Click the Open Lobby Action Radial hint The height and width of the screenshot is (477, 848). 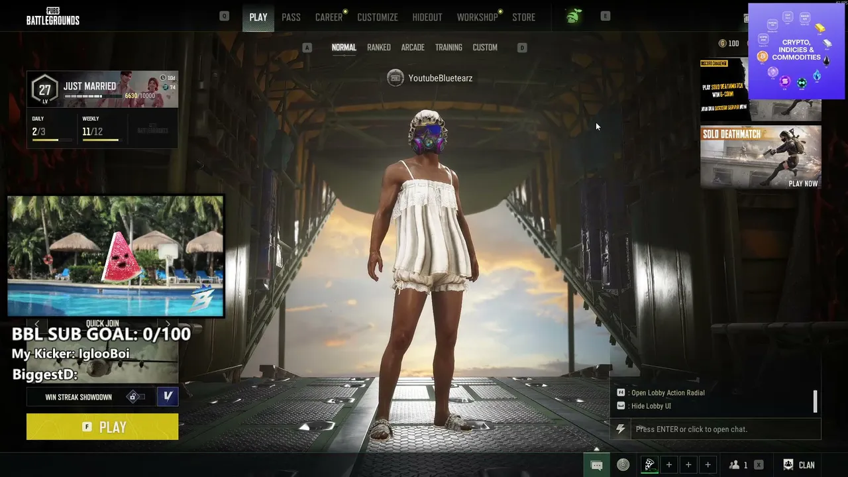click(668, 393)
